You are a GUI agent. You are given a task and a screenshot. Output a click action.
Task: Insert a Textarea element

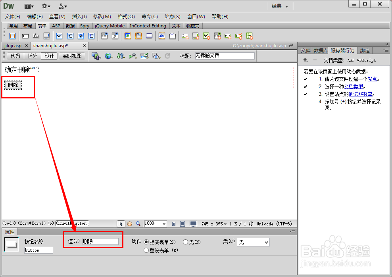pos(46,36)
